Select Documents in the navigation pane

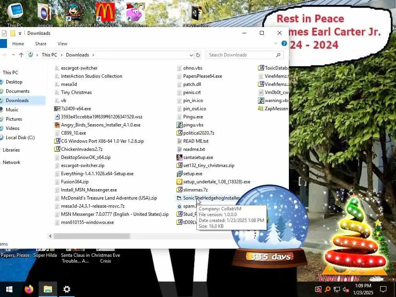17,91
